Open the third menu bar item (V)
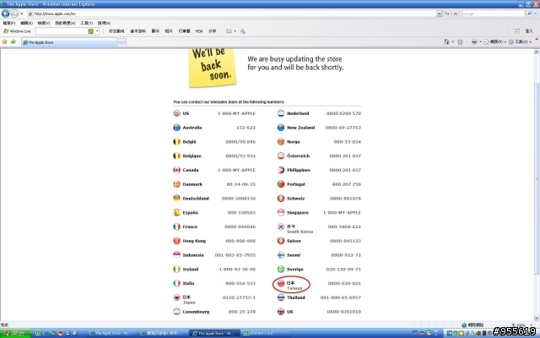This screenshot has height=338, width=540. pyautogui.click(x=44, y=23)
